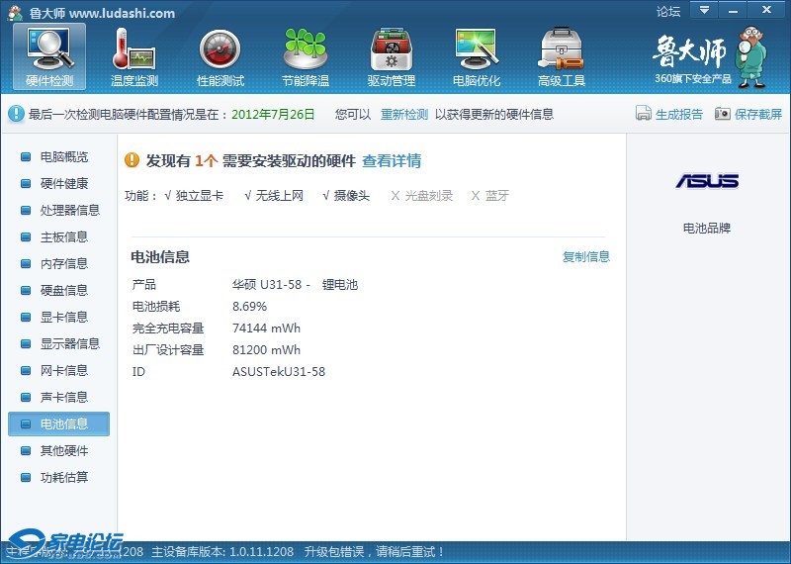This screenshot has height=564, width=791.
Task: Launch the 性能测试 performance test
Action: pyautogui.click(x=220, y=57)
